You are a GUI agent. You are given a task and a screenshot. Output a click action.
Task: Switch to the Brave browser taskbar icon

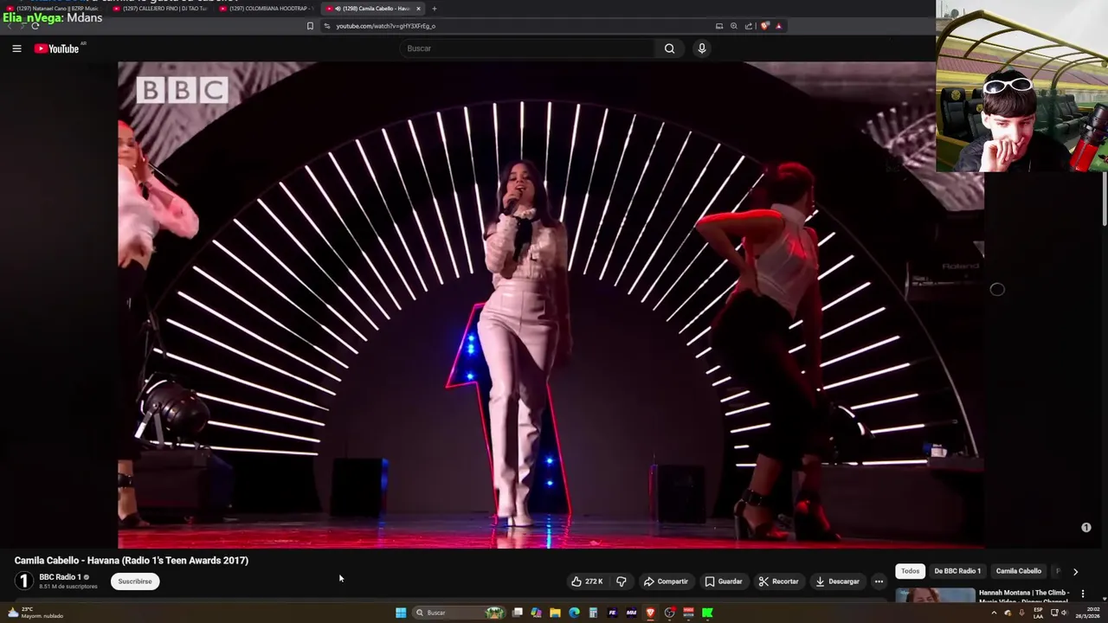[x=650, y=613]
